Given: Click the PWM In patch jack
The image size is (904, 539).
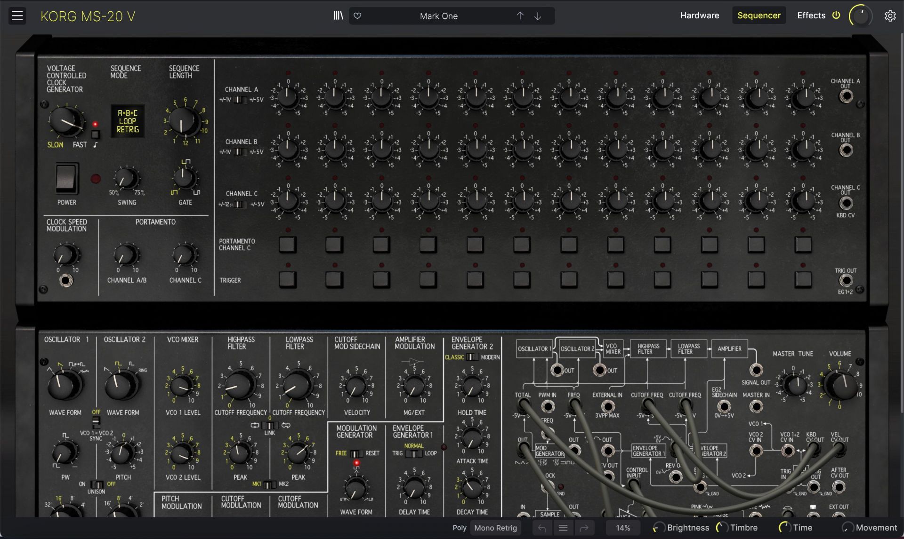Looking at the screenshot, I should (x=548, y=406).
